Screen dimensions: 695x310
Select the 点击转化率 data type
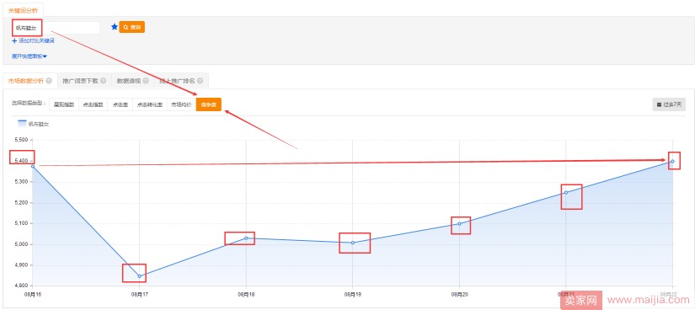tap(150, 104)
